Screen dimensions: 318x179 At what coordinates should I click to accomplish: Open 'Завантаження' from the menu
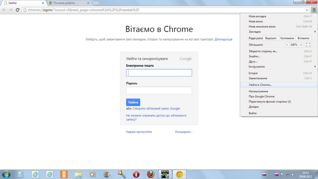point(279,78)
